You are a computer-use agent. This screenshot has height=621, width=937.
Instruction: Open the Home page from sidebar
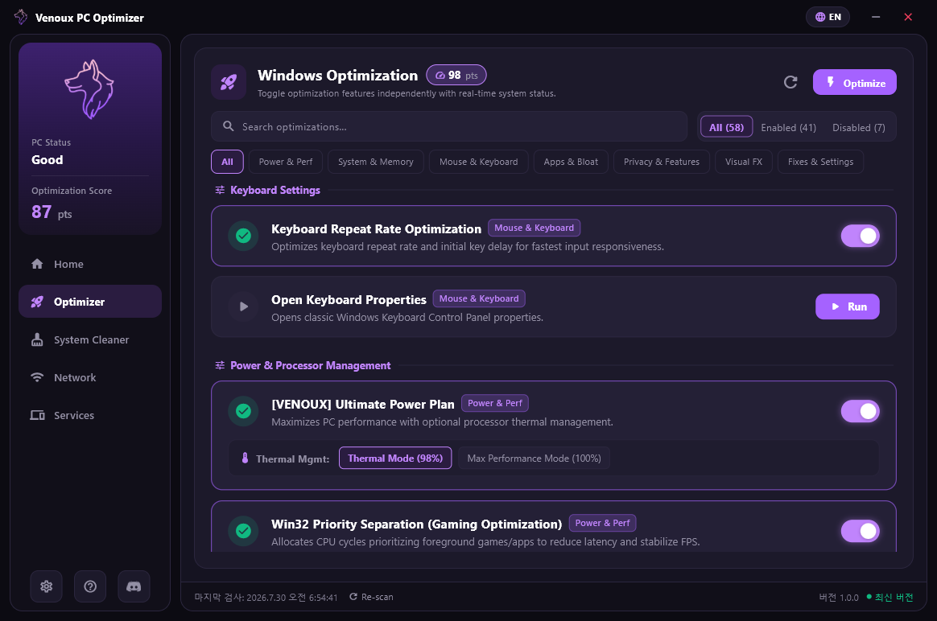[x=89, y=264]
